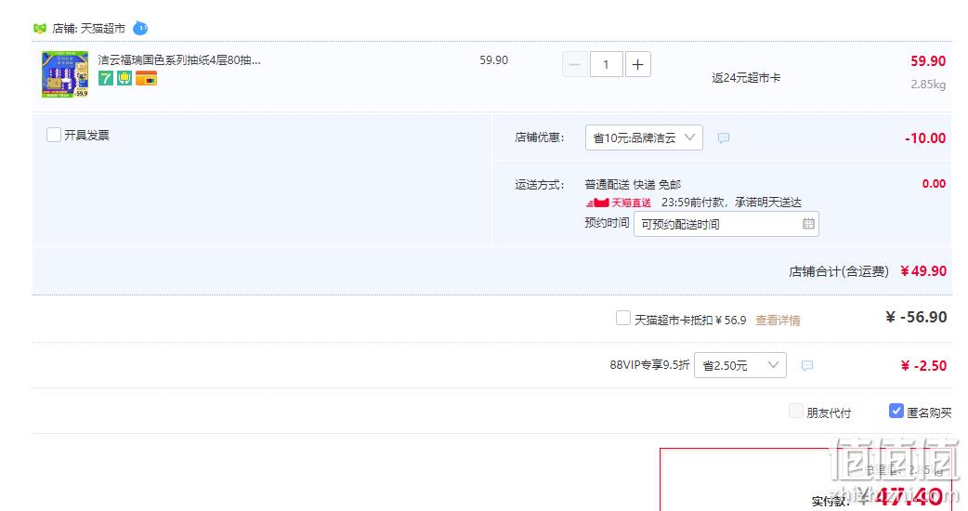Image resolution: width=968 pixels, height=511 pixels.
Task: Check the 天猫超市卡抵扣 checkbox
Action: (623, 318)
